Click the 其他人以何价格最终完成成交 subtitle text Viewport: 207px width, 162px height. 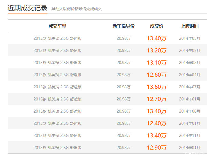coord(76,9)
